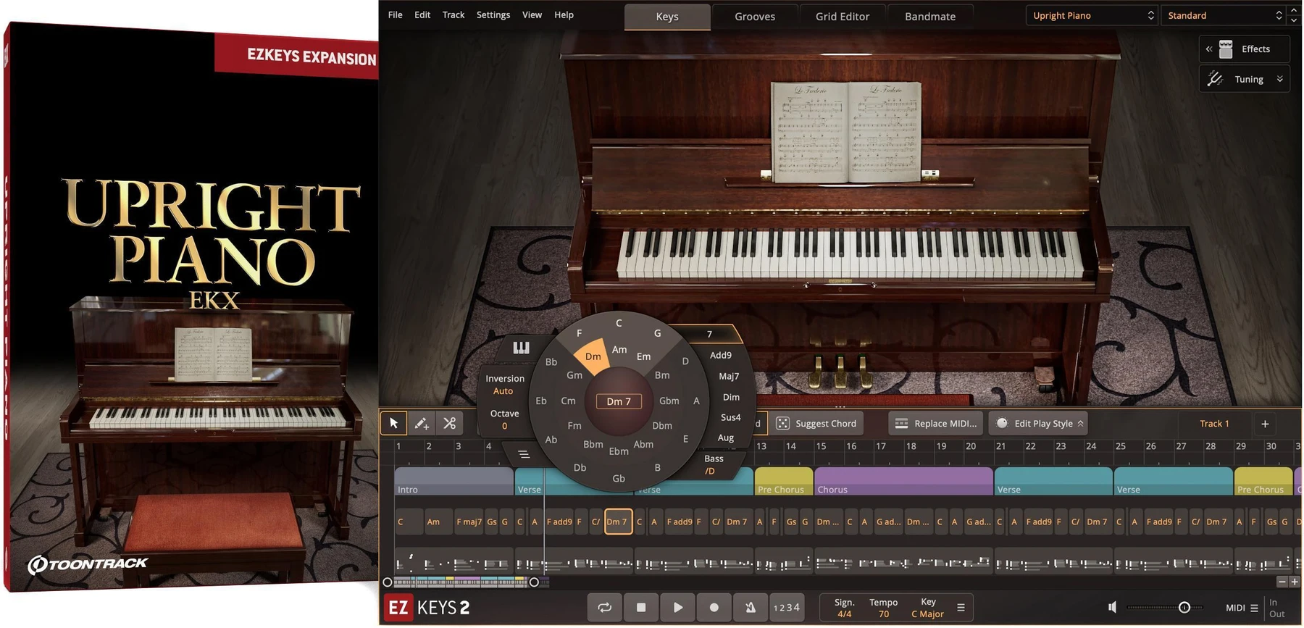The width and height of the screenshot is (1304, 628).
Task: Adjust the master volume slider knob
Action: pos(1184,607)
